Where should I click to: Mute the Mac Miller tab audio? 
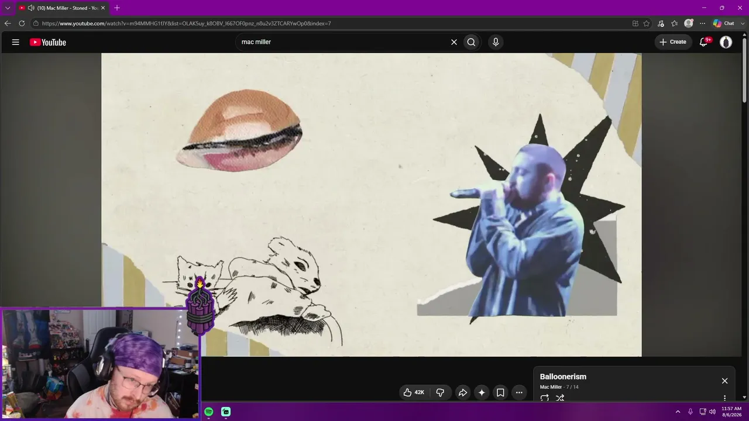(31, 8)
